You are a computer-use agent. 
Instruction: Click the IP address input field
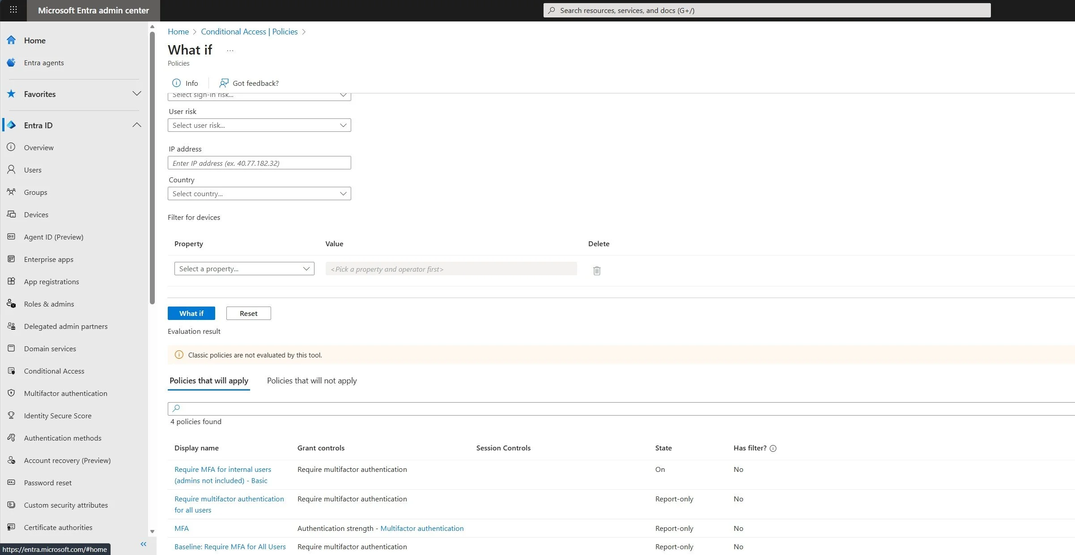259,163
